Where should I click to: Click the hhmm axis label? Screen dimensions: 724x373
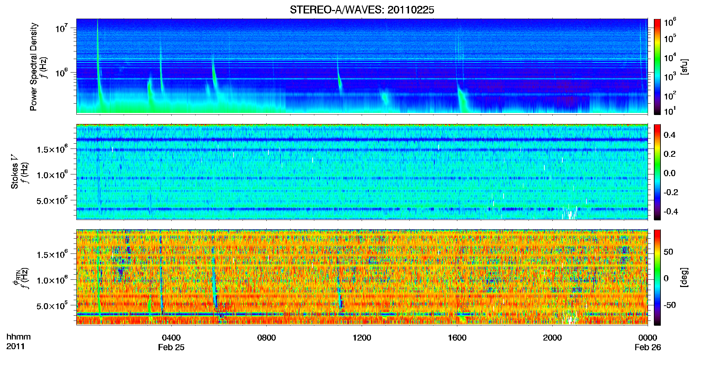19,337
